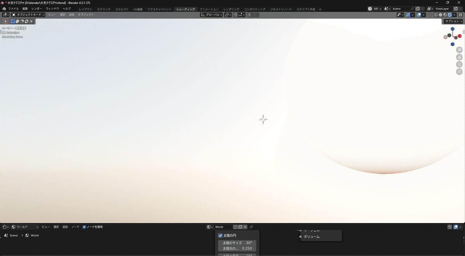This screenshot has height=256, width=465.
Task: Switch to the スクリプト作成 workspace tab
Action: click(x=306, y=9)
